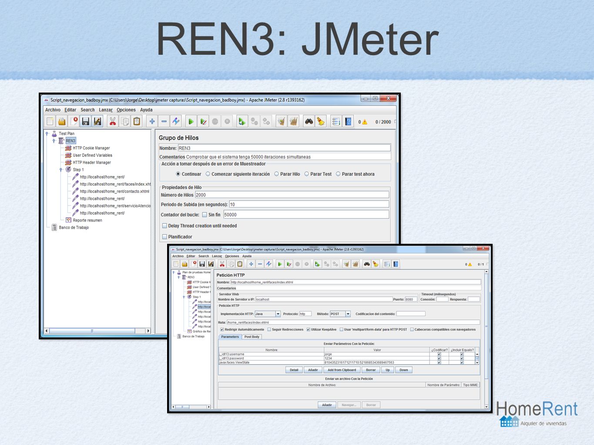This screenshot has height=445, width=594.
Task: Open the Editar menu in the front JMeter window
Action: [191, 256]
